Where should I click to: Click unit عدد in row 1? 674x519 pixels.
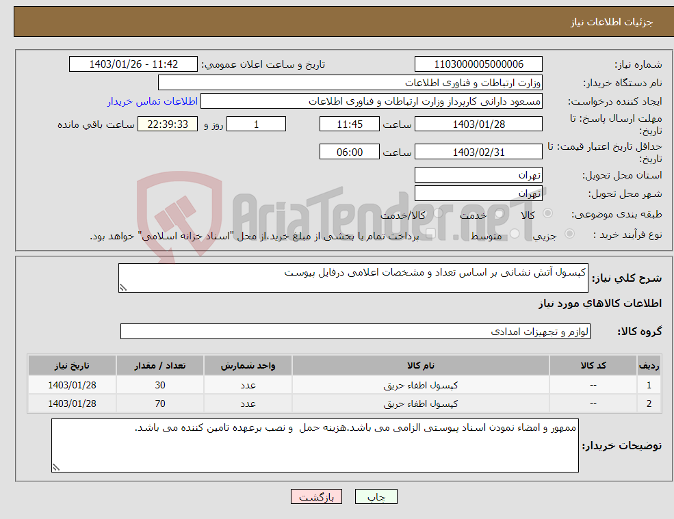coord(248,386)
